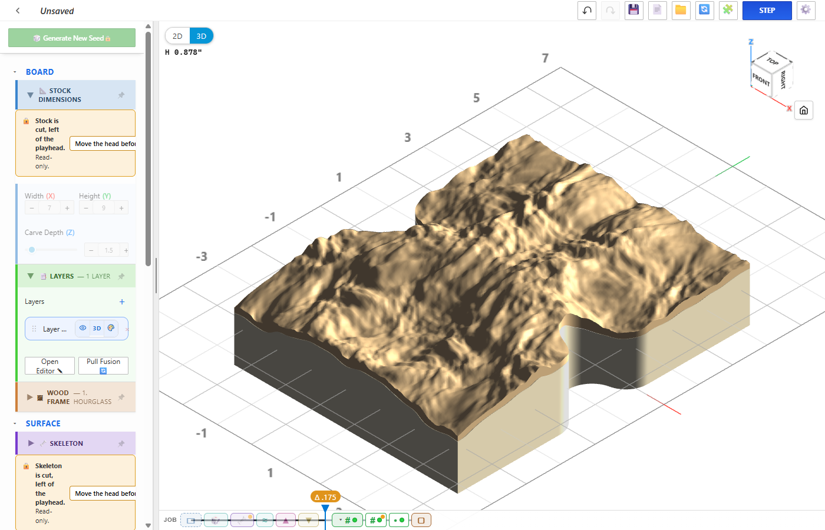Add a new layer with plus icon
The image size is (825, 530).
tap(122, 302)
